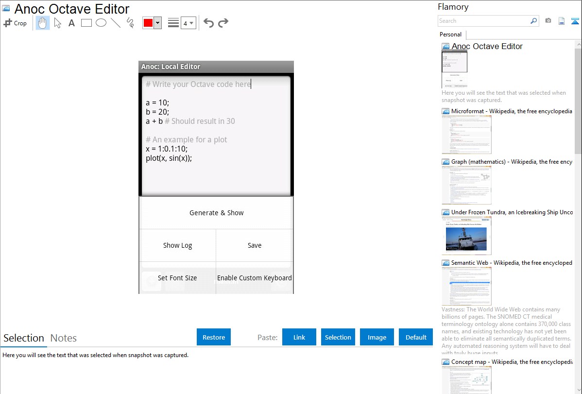Pick the rectangle shape tool
Screen dimensions: 582x394
click(86, 23)
